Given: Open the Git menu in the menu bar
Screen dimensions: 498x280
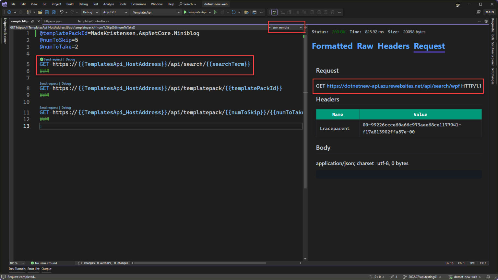Looking at the screenshot, I should pyautogui.click(x=44, y=4).
